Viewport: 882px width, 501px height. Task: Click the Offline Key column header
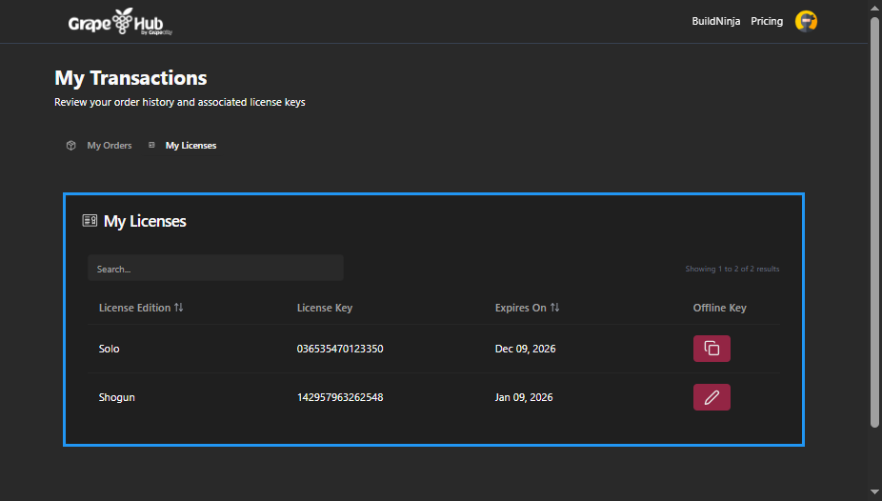click(719, 308)
